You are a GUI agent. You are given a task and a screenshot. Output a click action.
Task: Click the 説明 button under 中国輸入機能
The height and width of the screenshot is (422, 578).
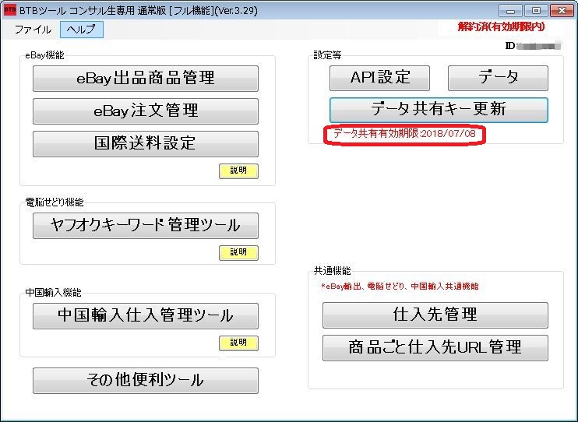coord(238,343)
